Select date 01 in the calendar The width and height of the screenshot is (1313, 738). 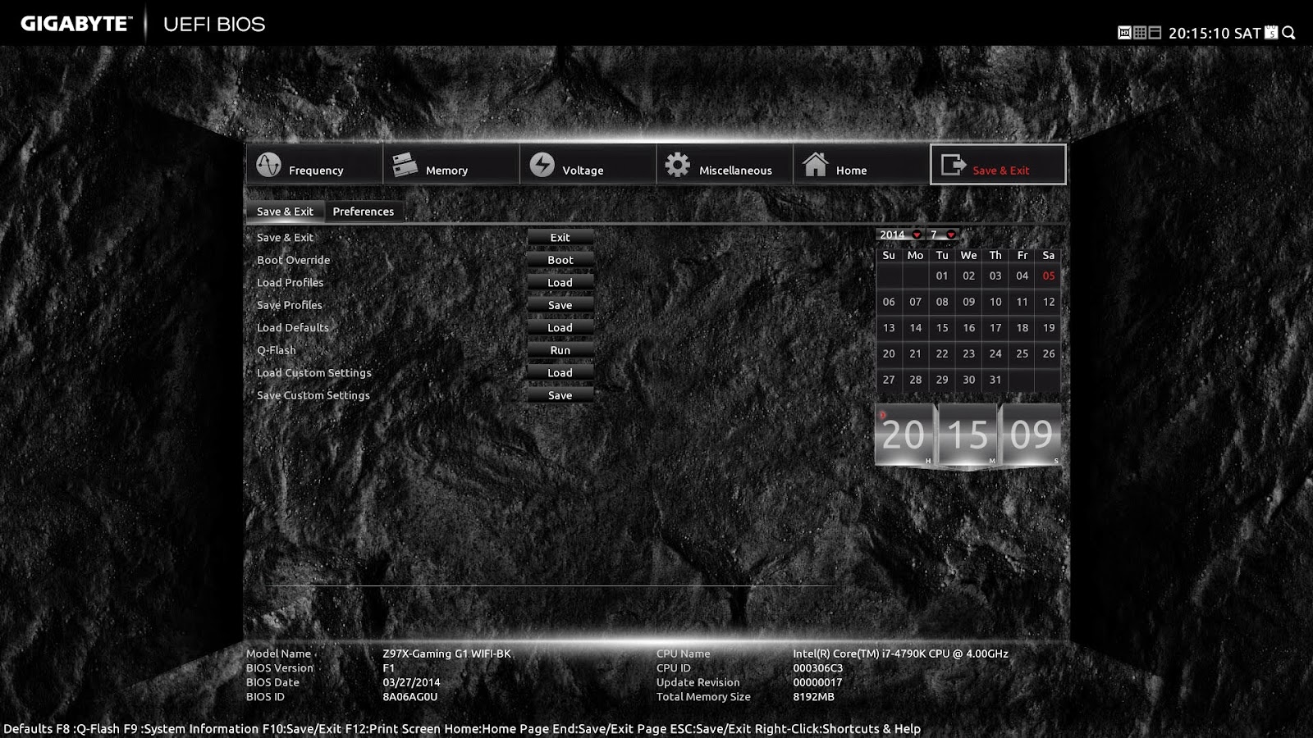pos(942,276)
